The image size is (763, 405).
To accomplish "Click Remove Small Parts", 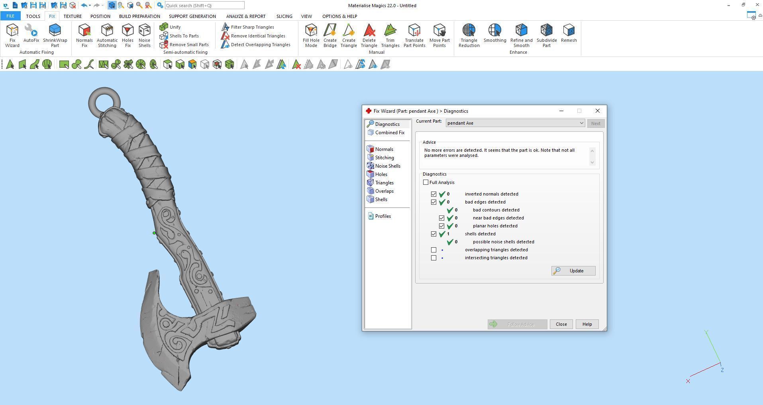I will [x=184, y=45].
